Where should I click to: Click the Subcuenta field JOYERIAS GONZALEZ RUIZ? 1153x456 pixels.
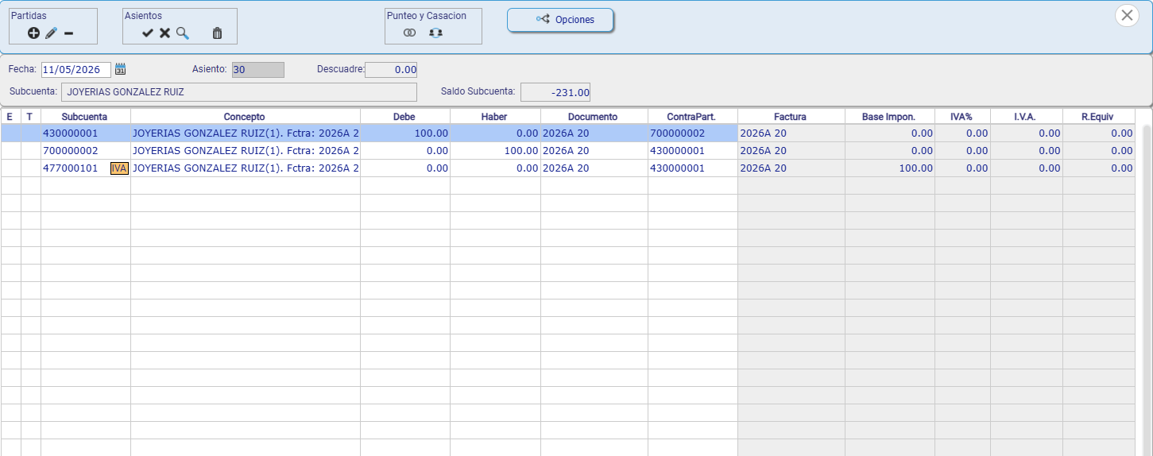pos(238,92)
